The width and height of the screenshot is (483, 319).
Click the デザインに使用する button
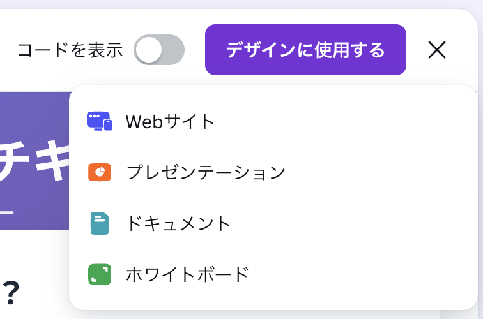click(x=305, y=50)
